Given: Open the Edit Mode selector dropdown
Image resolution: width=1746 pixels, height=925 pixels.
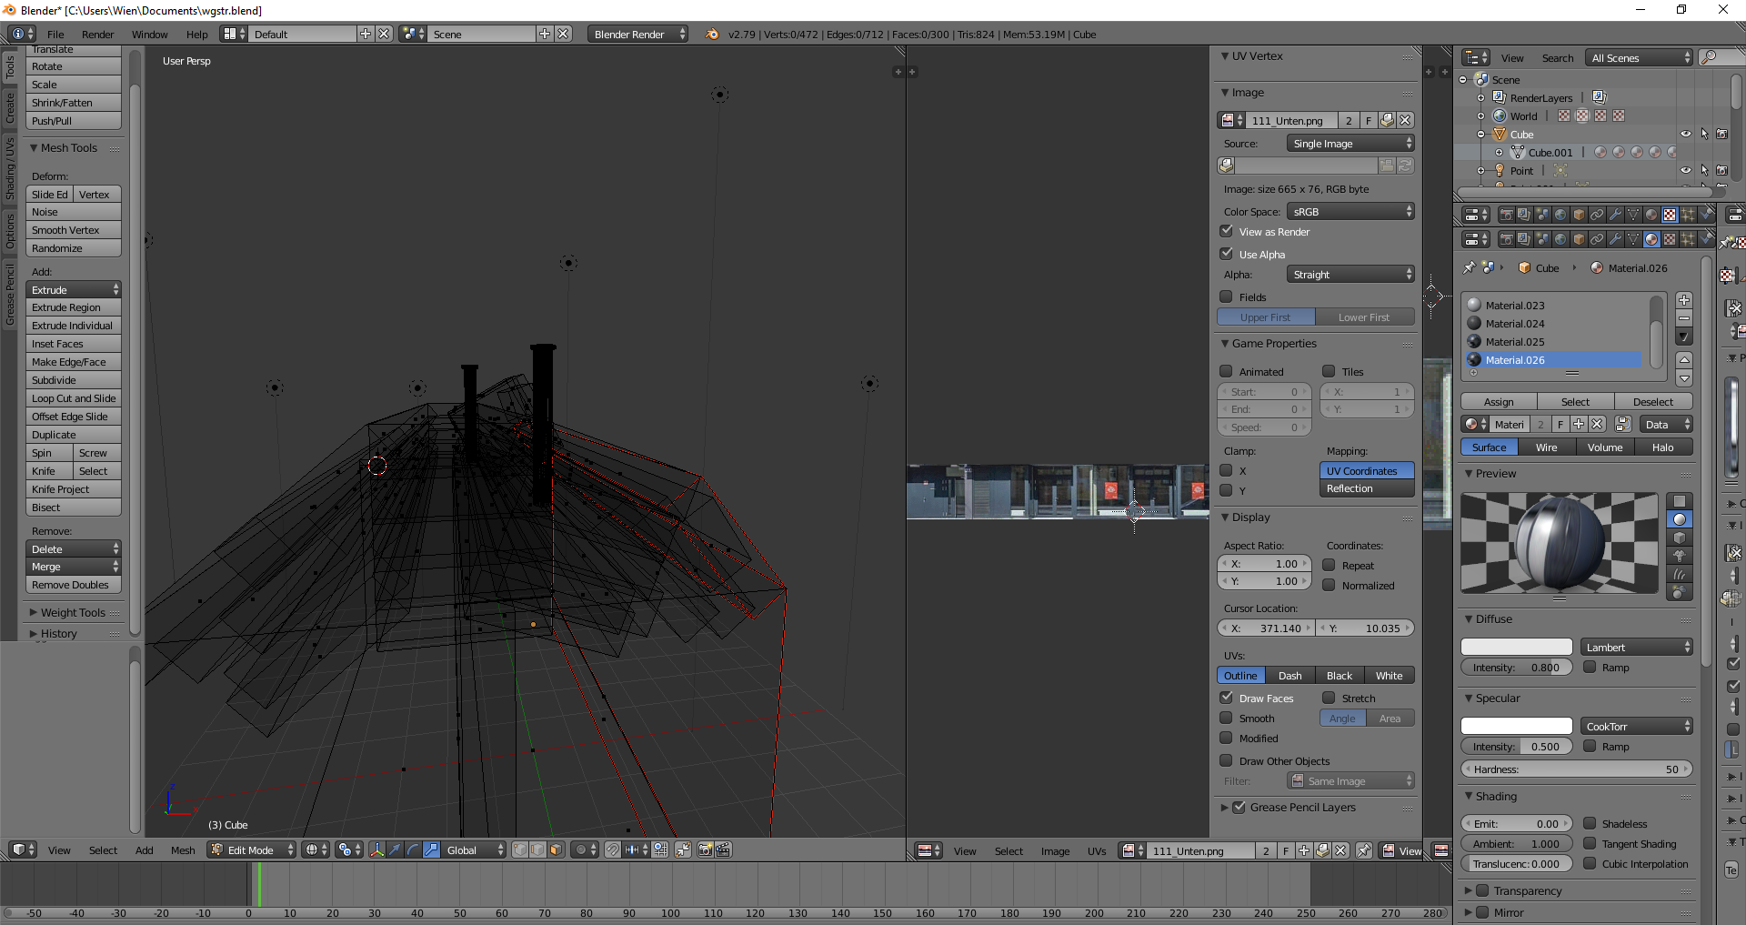Looking at the screenshot, I should tap(252, 850).
